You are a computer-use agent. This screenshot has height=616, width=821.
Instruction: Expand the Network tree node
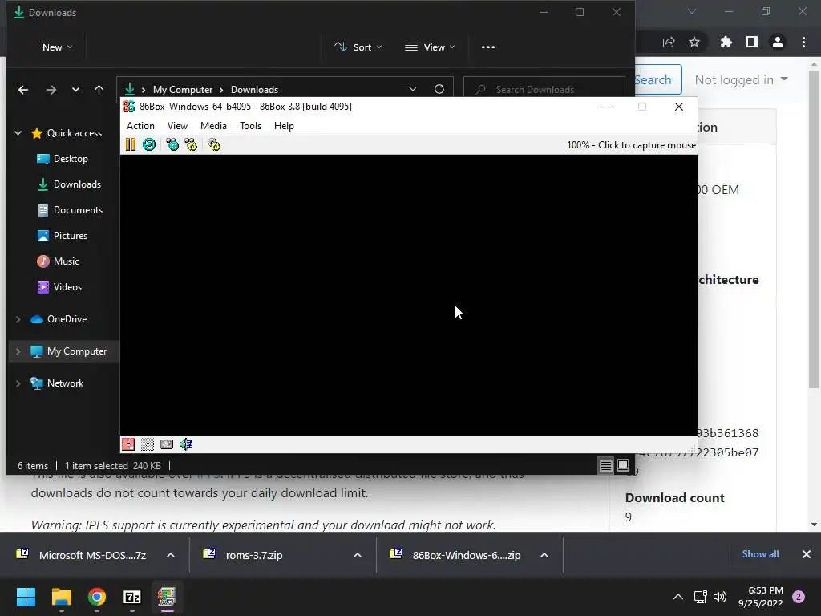pyautogui.click(x=18, y=383)
